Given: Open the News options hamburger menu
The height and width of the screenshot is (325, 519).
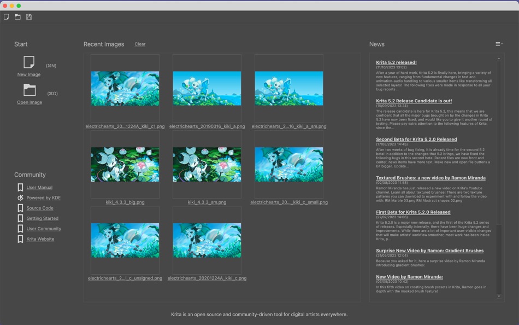Looking at the screenshot, I should coord(499,44).
